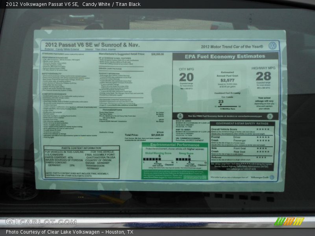
Task: Click the round seal right of the Fuel Economy Guide text
Action: tap(270, 116)
